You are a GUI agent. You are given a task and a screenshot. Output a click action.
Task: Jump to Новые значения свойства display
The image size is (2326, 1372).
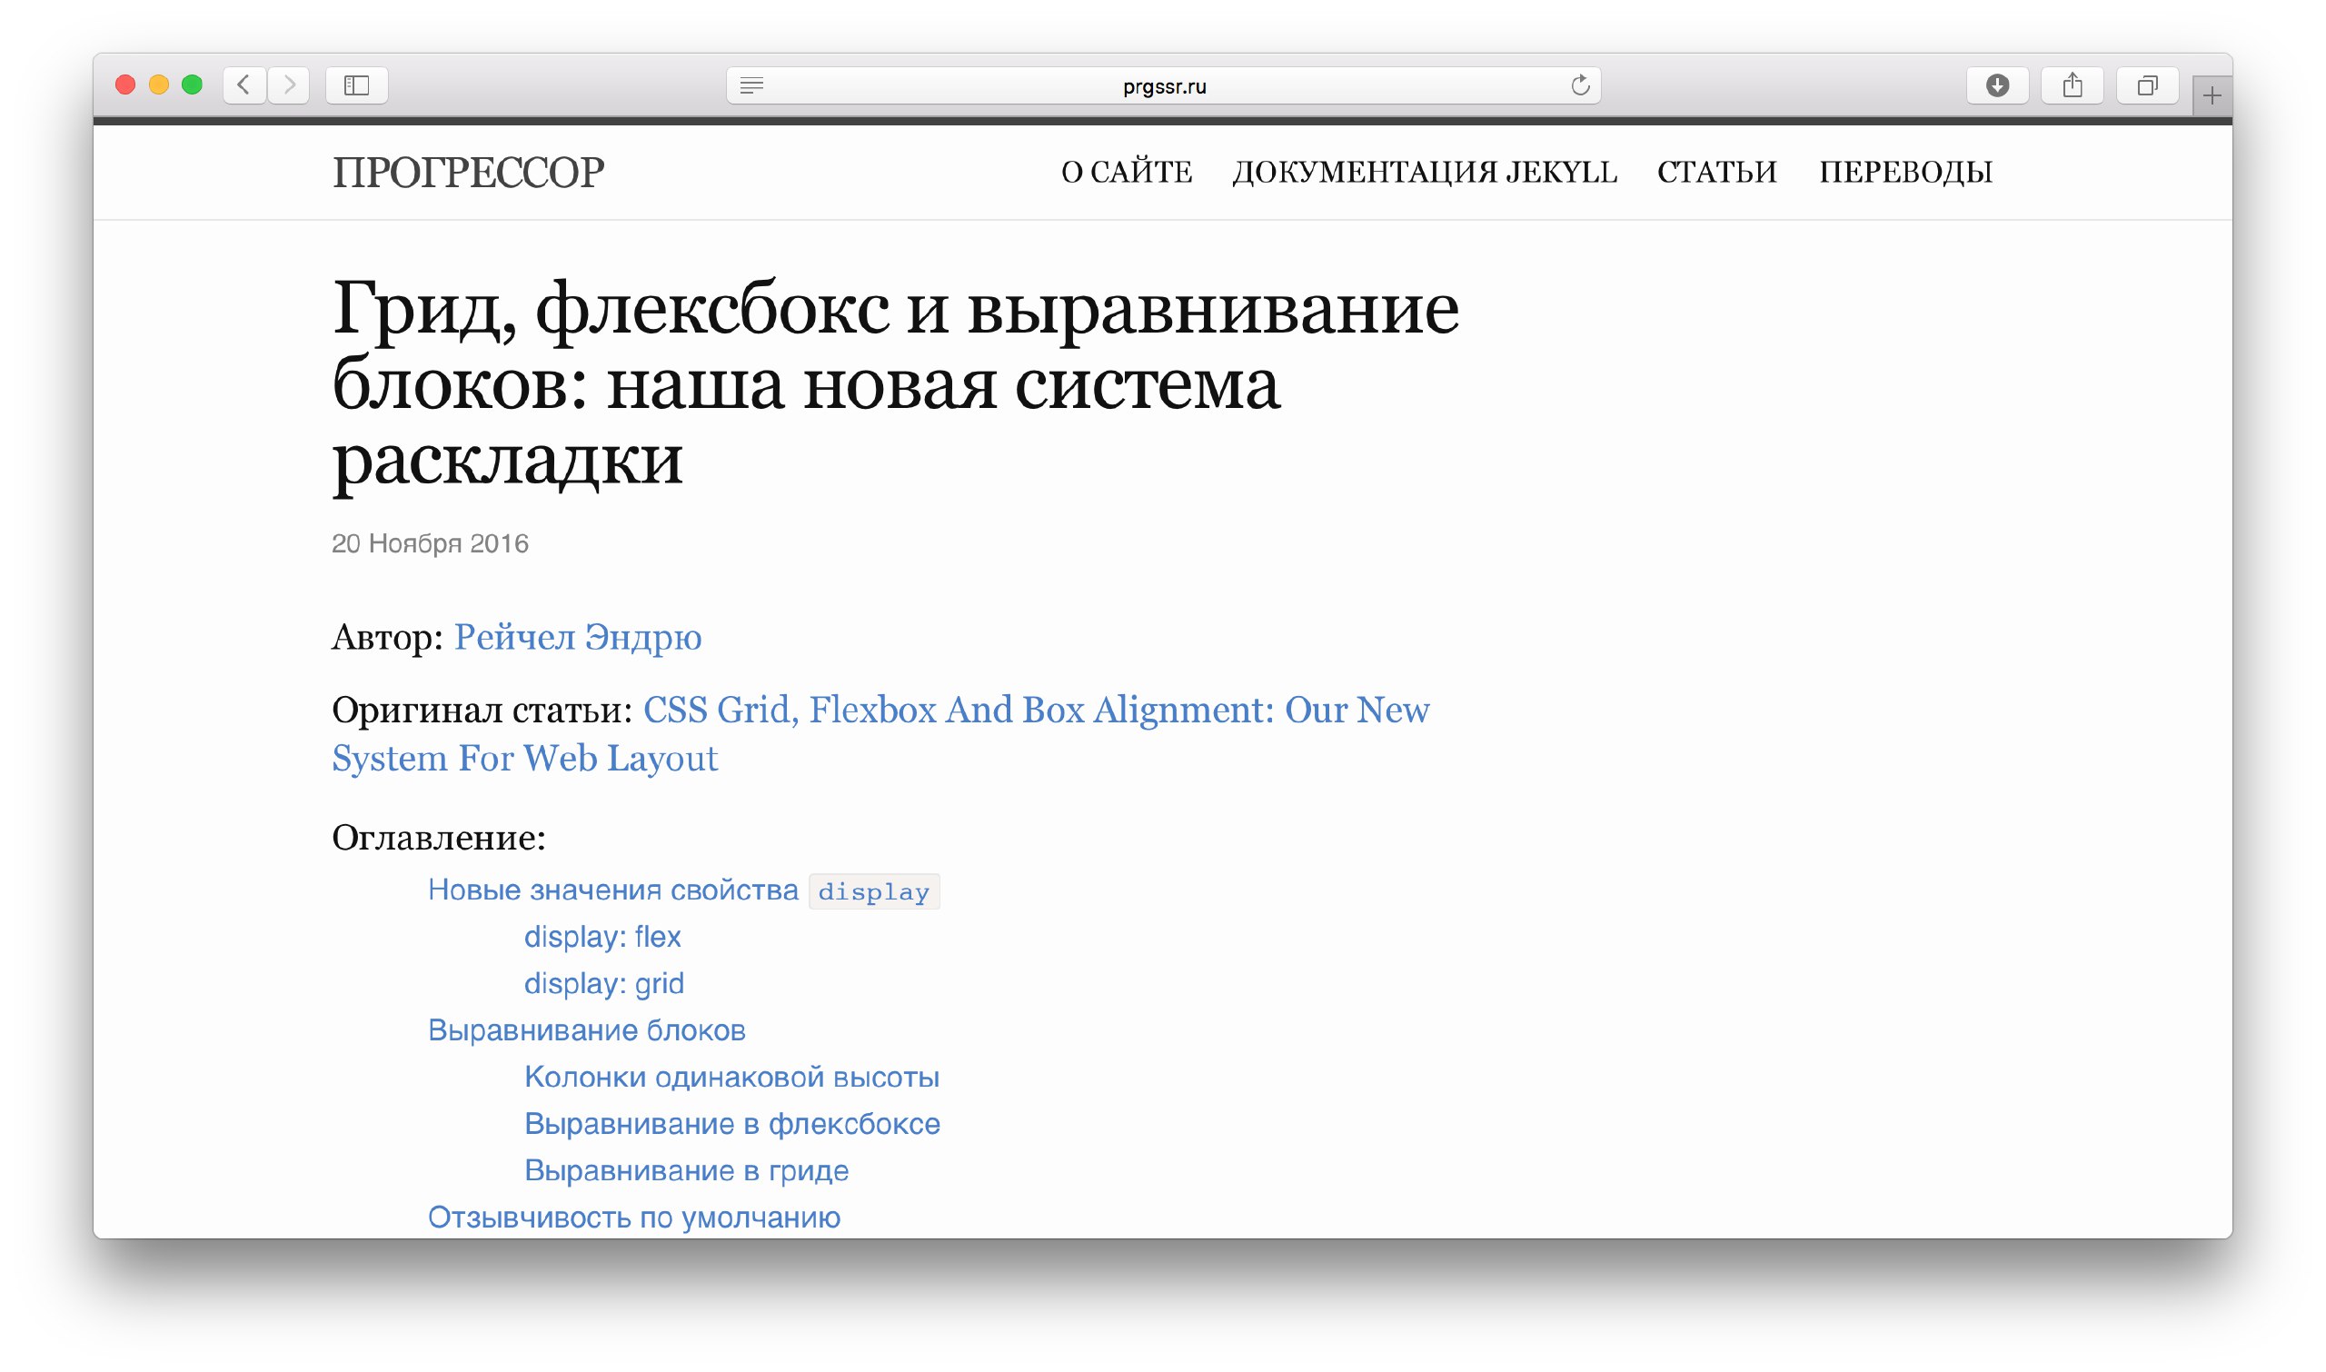(683, 890)
